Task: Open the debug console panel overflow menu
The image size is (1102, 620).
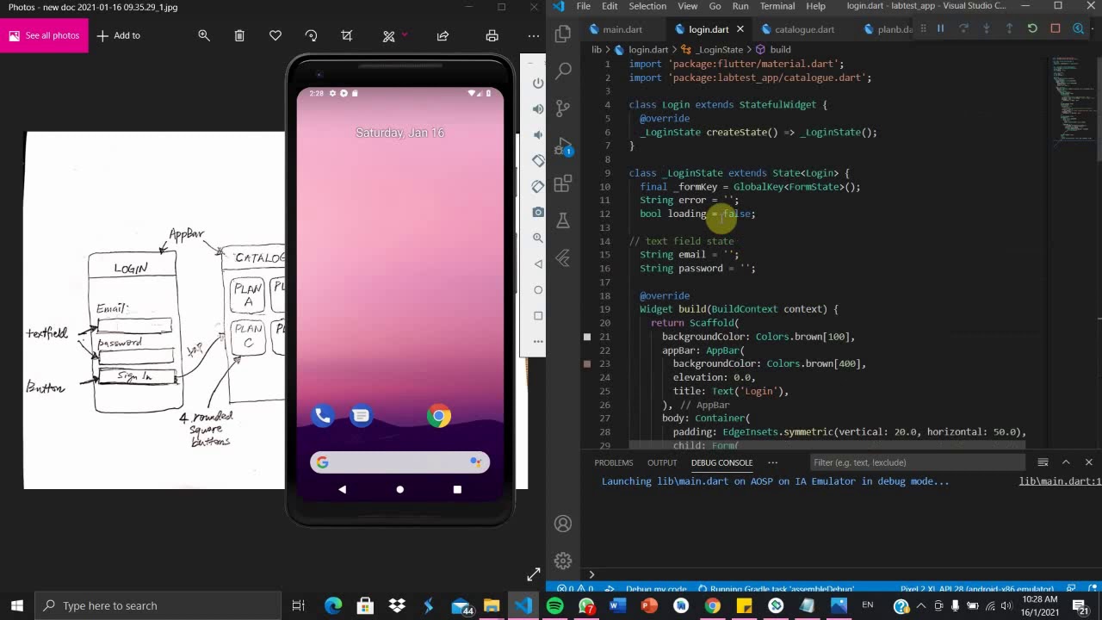Action: 772,462
